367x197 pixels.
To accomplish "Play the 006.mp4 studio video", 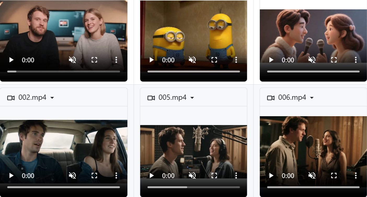I will point(271,176).
